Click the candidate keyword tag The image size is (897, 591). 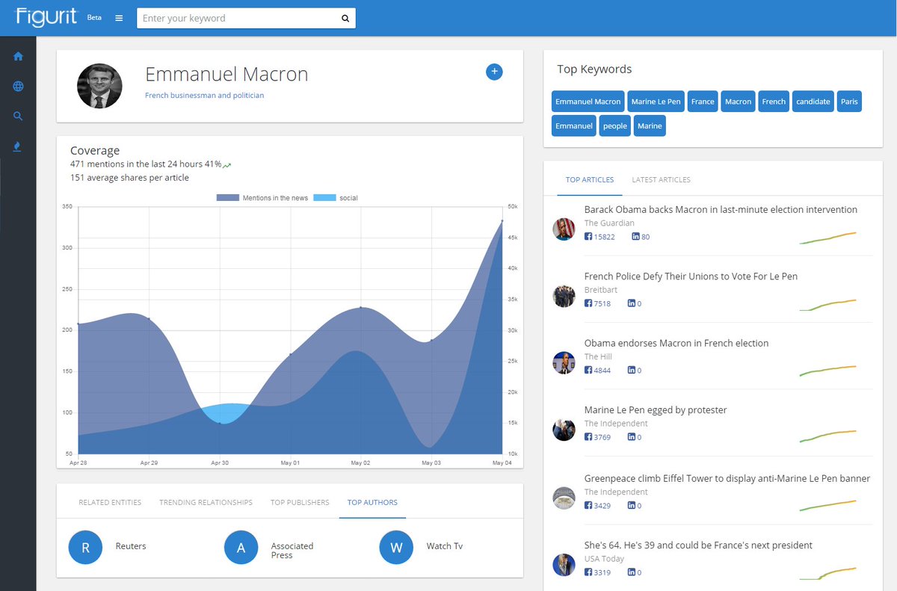pos(813,102)
